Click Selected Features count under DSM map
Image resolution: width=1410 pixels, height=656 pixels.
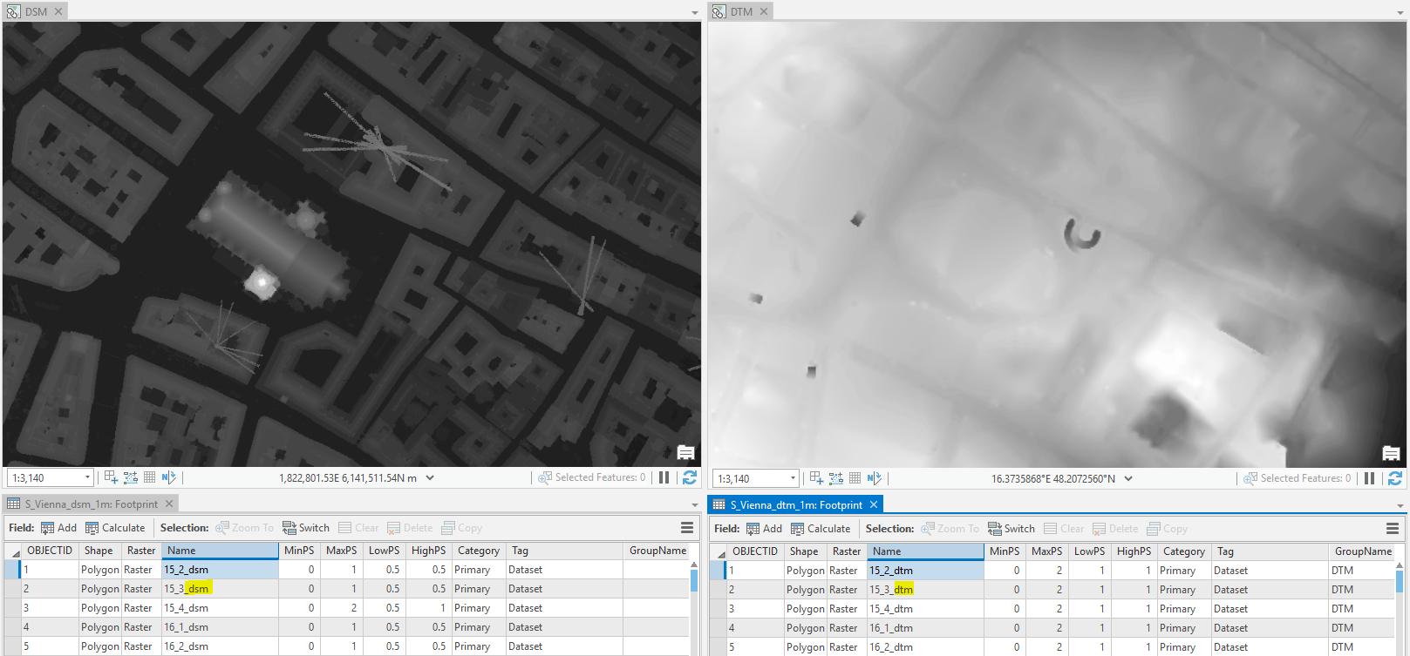[x=592, y=477]
